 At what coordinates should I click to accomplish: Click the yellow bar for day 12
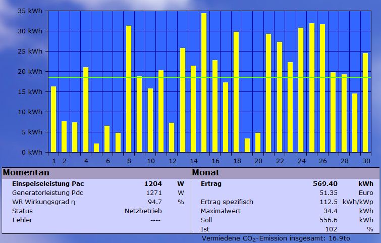(172, 137)
